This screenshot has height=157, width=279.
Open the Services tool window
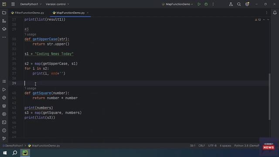(x=4, y=114)
